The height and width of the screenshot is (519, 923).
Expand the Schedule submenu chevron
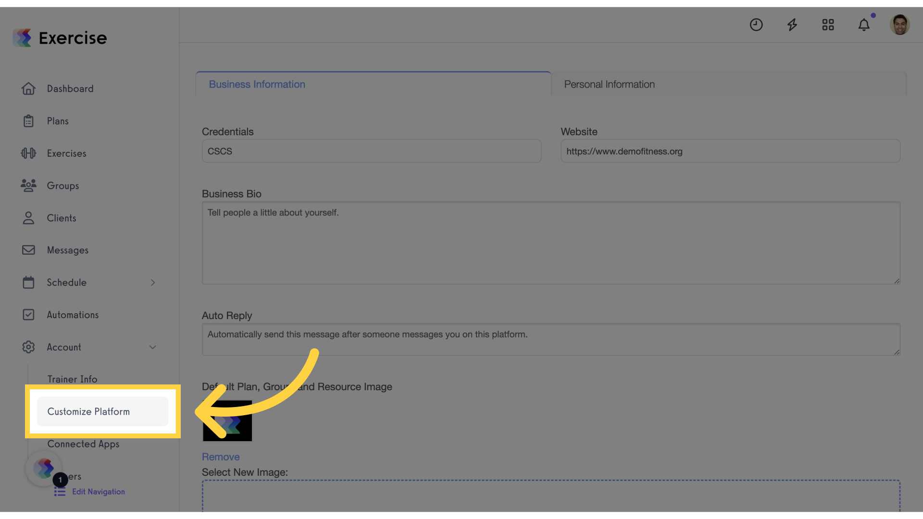[153, 283]
